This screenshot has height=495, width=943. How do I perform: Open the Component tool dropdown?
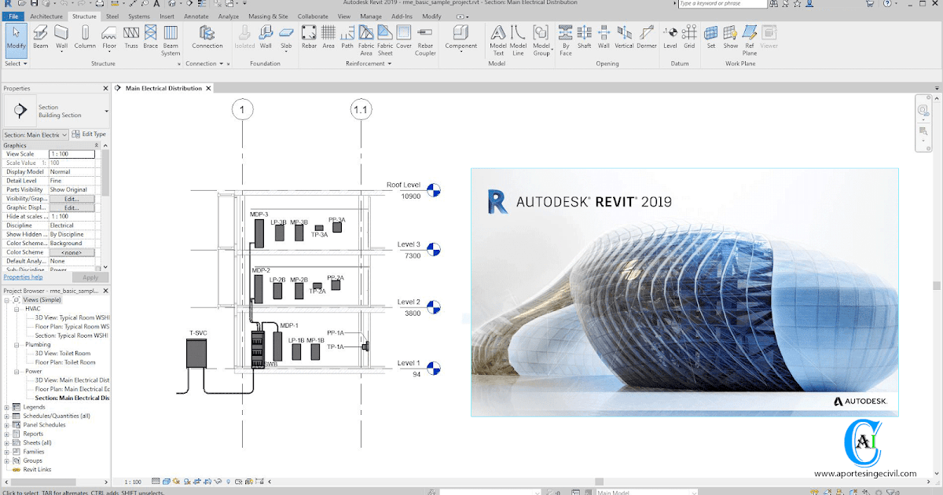(460, 53)
